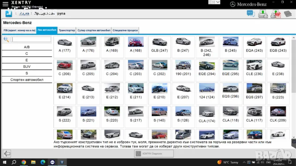Pick the CLK (209) model thumbnail
296x166 pixels.
[278, 115]
